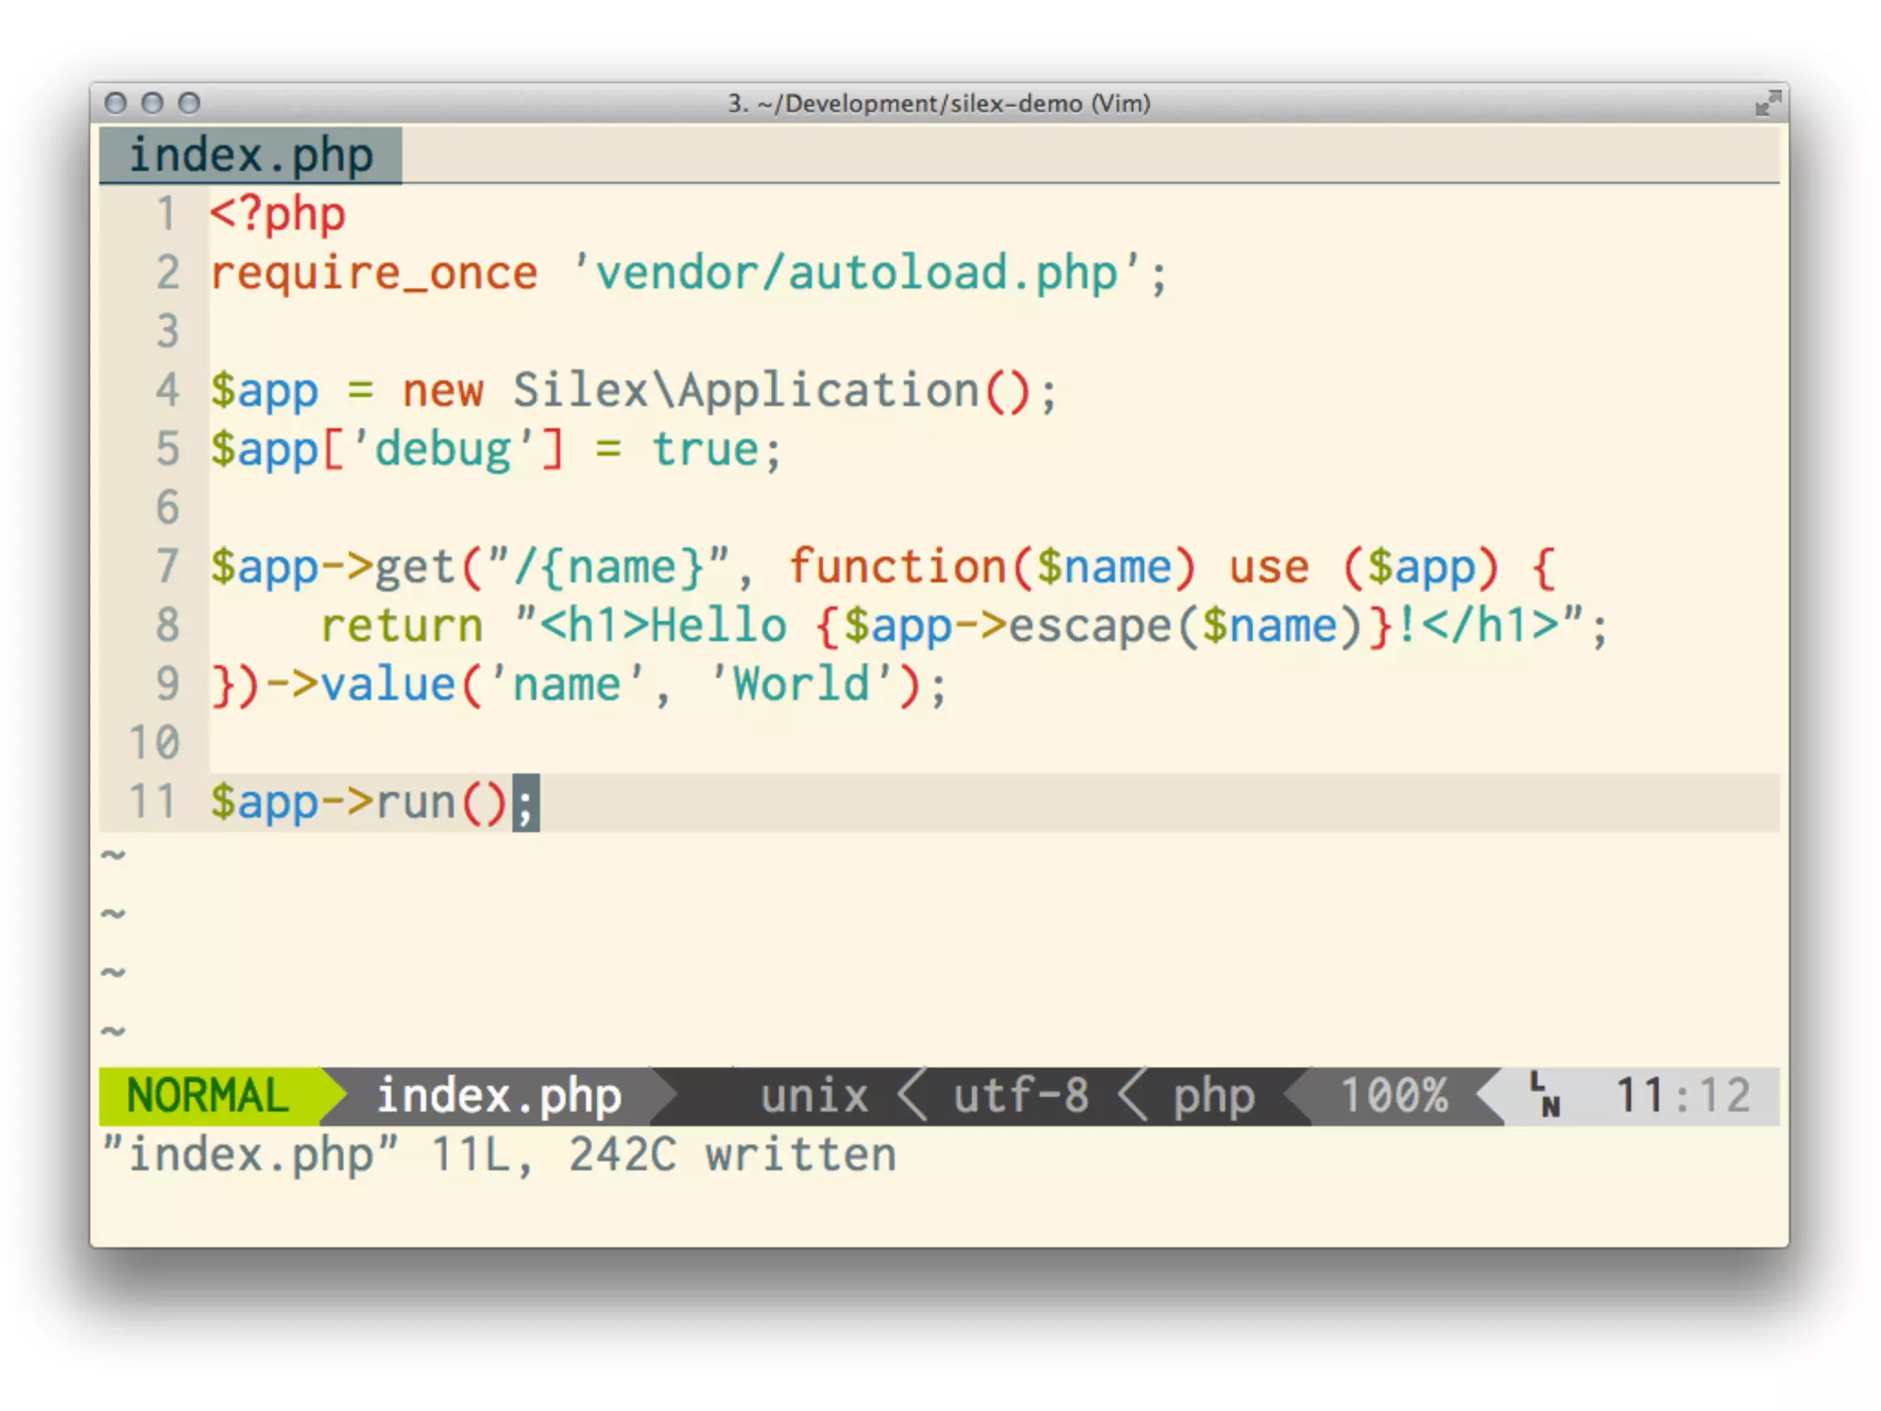Click the 100% scroll percentage indicator
The width and height of the screenshot is (1881, 1411).
coord(1393,1096)
